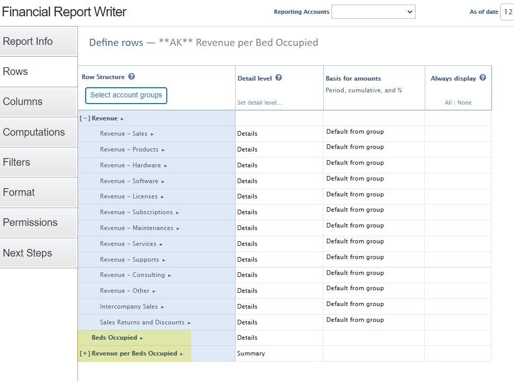Viewport: 514px width, 381px height.
Task: Click arrow icon next to Intercompany Sales
Action: click(163, 307)
